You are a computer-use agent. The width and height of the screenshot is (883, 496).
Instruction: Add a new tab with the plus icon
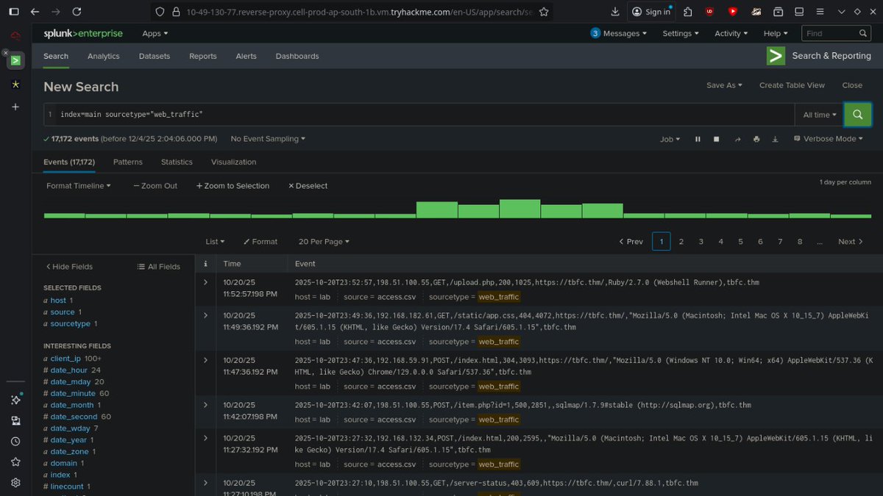click(x=15, y=107)
